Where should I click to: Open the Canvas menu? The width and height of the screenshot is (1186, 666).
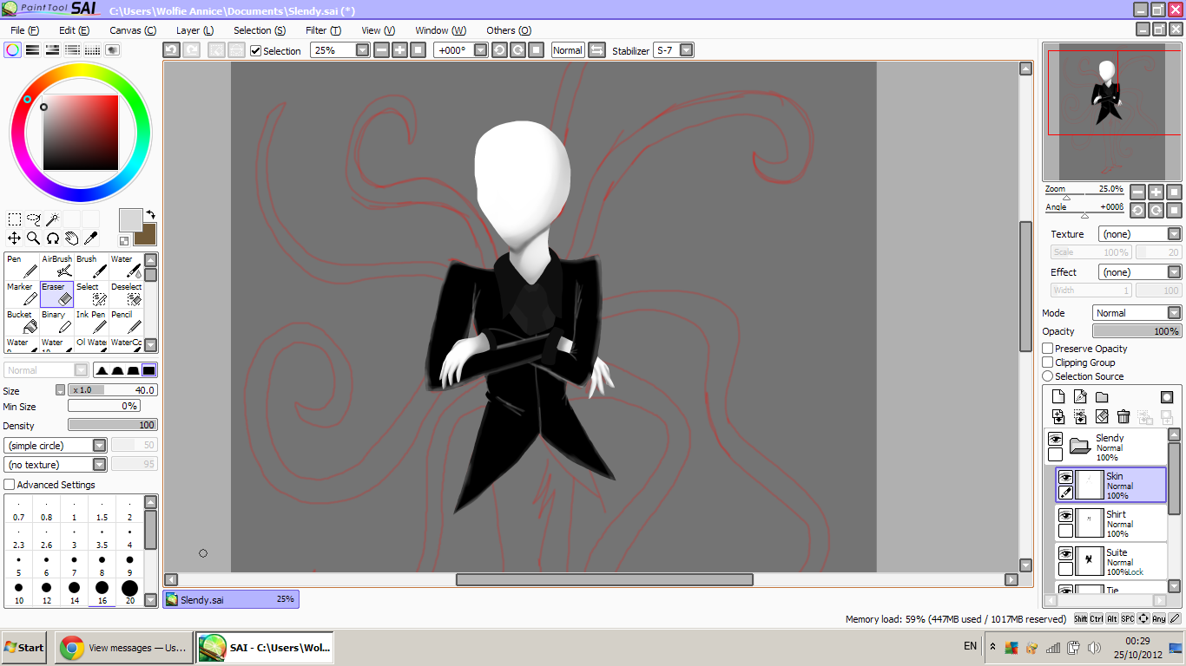[132, 30]
